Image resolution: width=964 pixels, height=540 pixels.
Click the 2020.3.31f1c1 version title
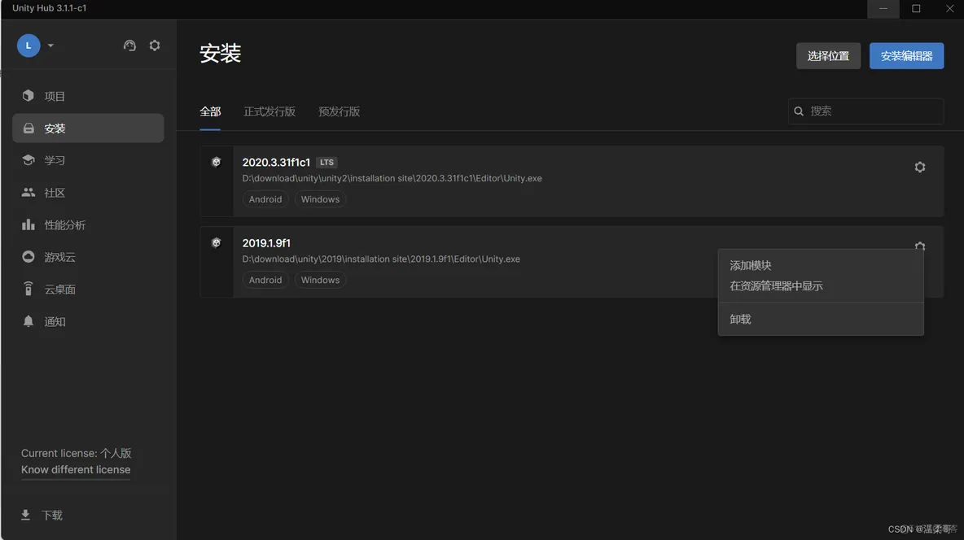[276, 162]
